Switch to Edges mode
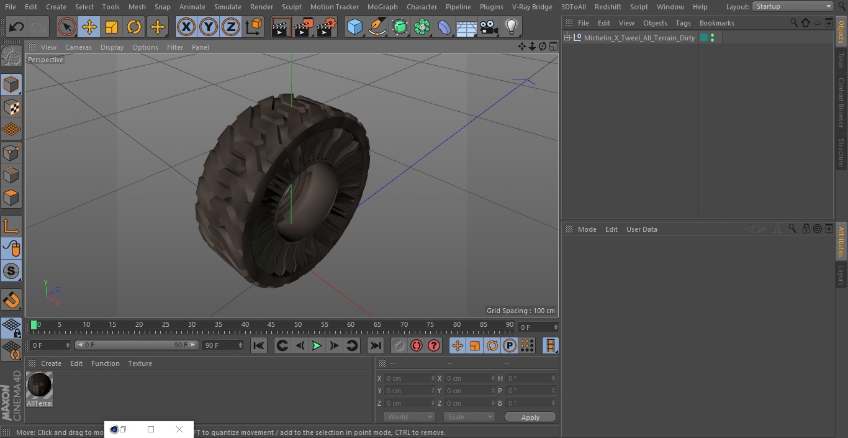This screenshot has width=848, height=438. coord(11,175)
